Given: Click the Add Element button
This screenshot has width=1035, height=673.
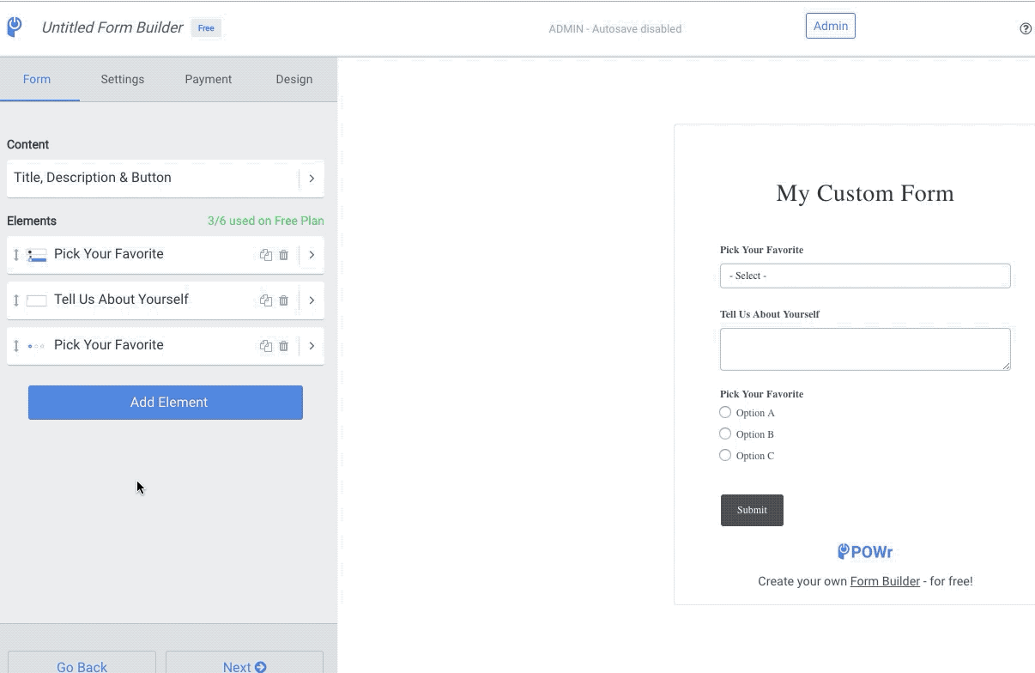Looking at the screenshot, I should pyautogui.click(x=166, y=402).
